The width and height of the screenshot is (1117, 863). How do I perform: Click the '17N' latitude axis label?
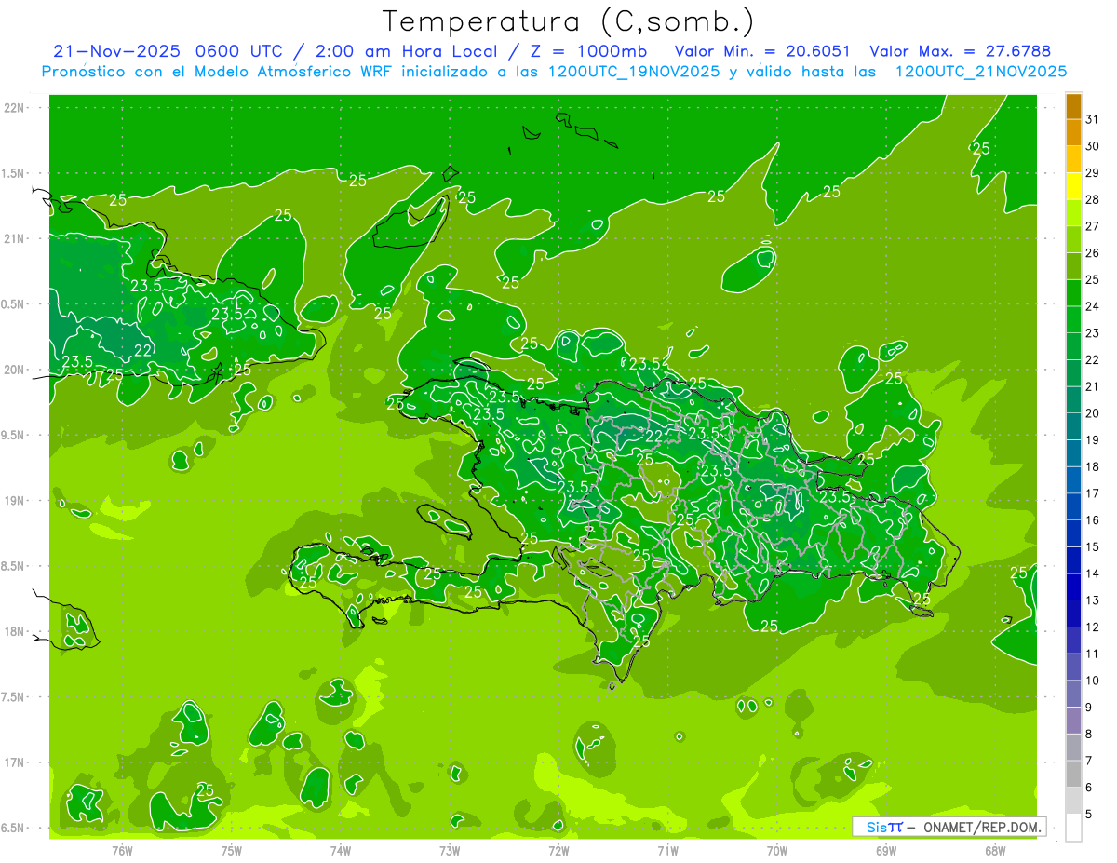coord(14,762)
